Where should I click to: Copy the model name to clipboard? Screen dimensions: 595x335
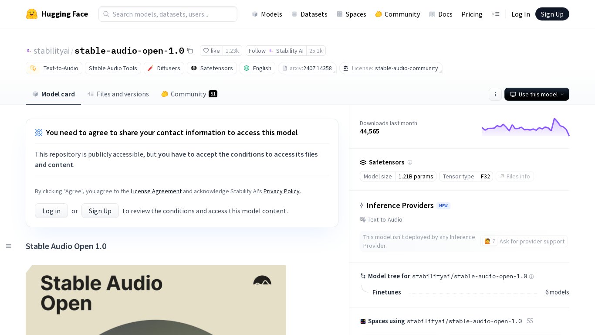(x=190, y=51)
